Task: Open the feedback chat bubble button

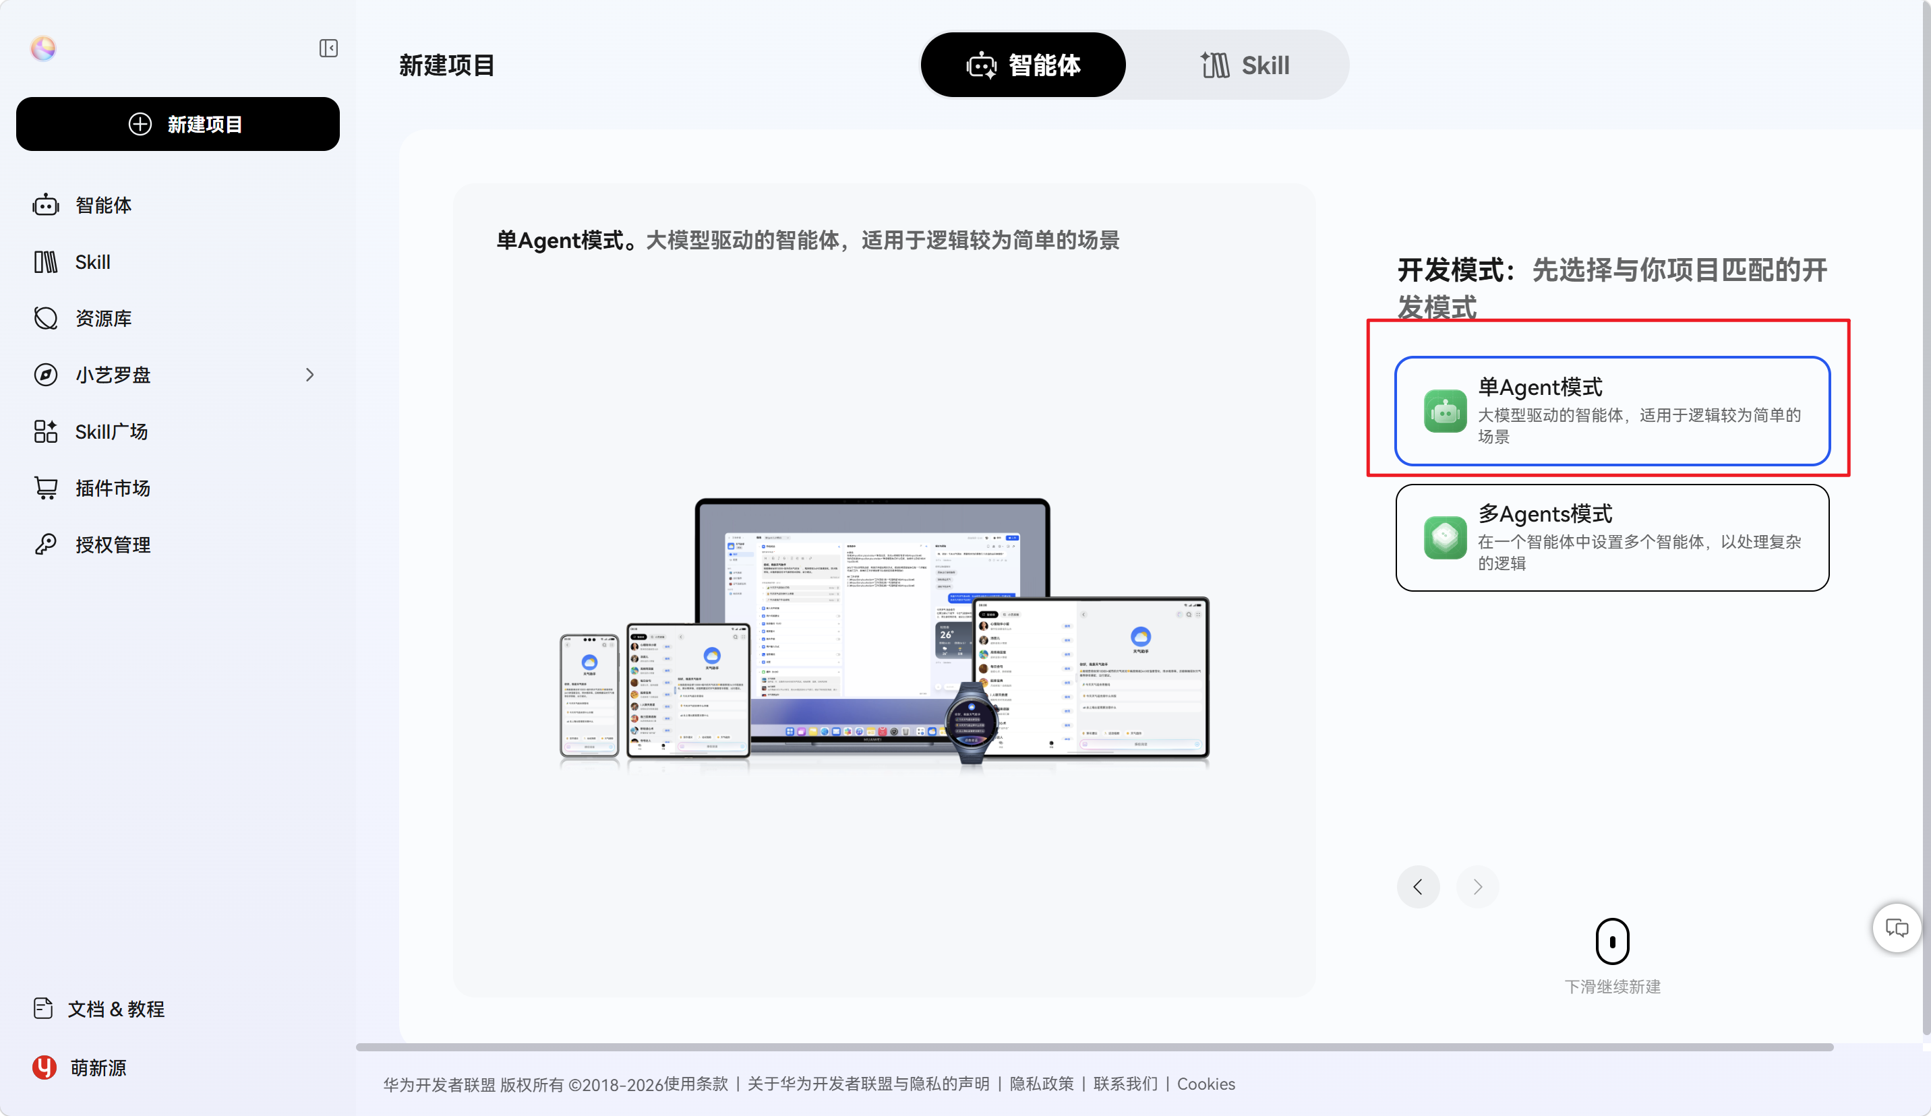Action: [1897, 929]
